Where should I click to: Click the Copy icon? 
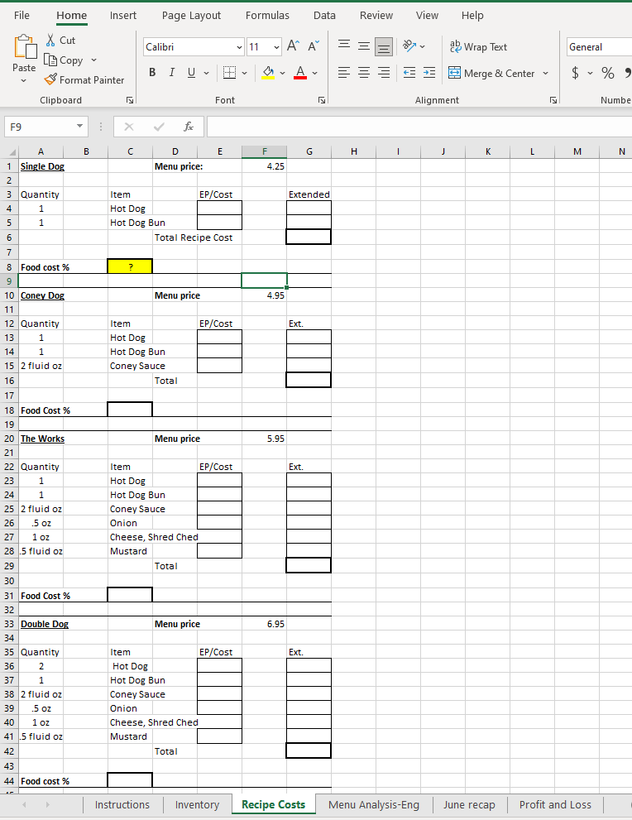coord(50,60)
